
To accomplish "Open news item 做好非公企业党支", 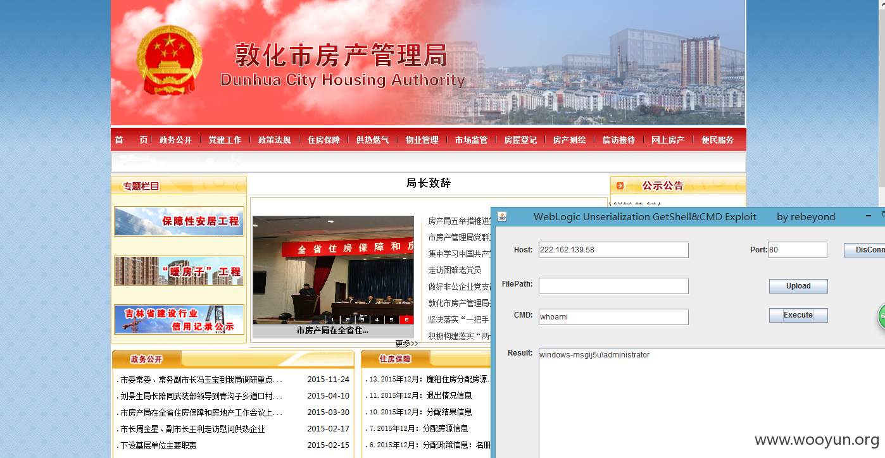I will tap(460, 287).
